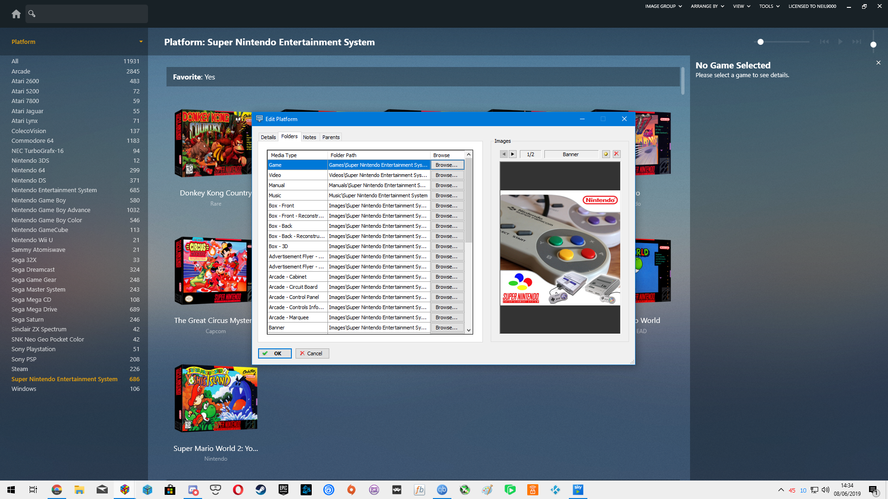Open GOG Galaxy from the taskbar

coord(374,490)
